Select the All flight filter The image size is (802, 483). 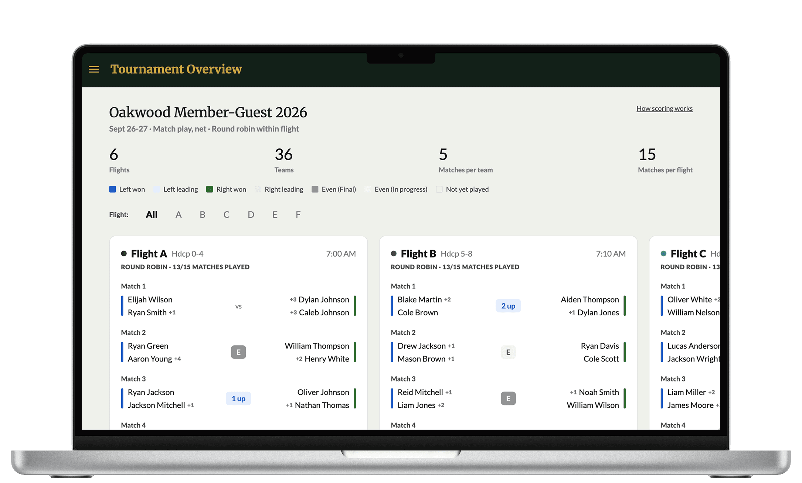(152, 215)
